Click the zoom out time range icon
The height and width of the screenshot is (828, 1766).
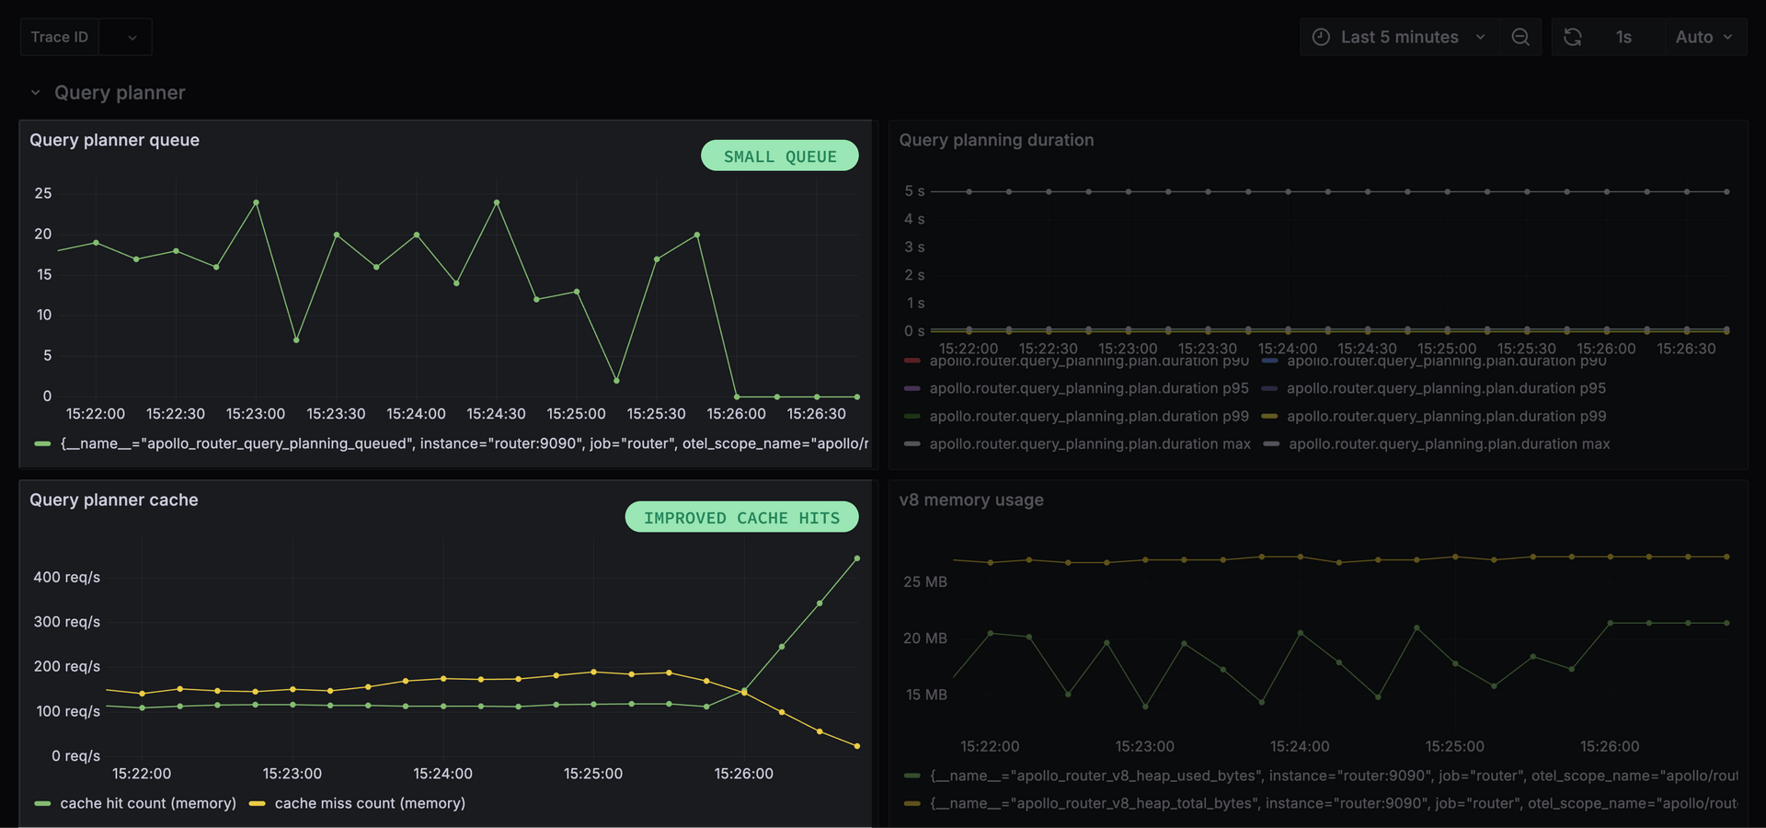[1520, 37]
